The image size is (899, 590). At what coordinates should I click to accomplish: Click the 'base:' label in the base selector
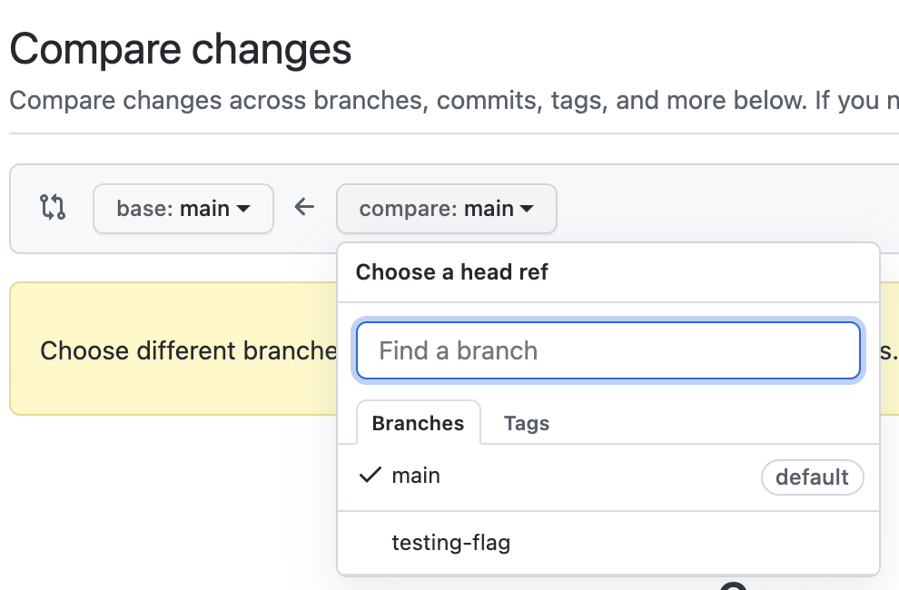(x=145, y=209)
